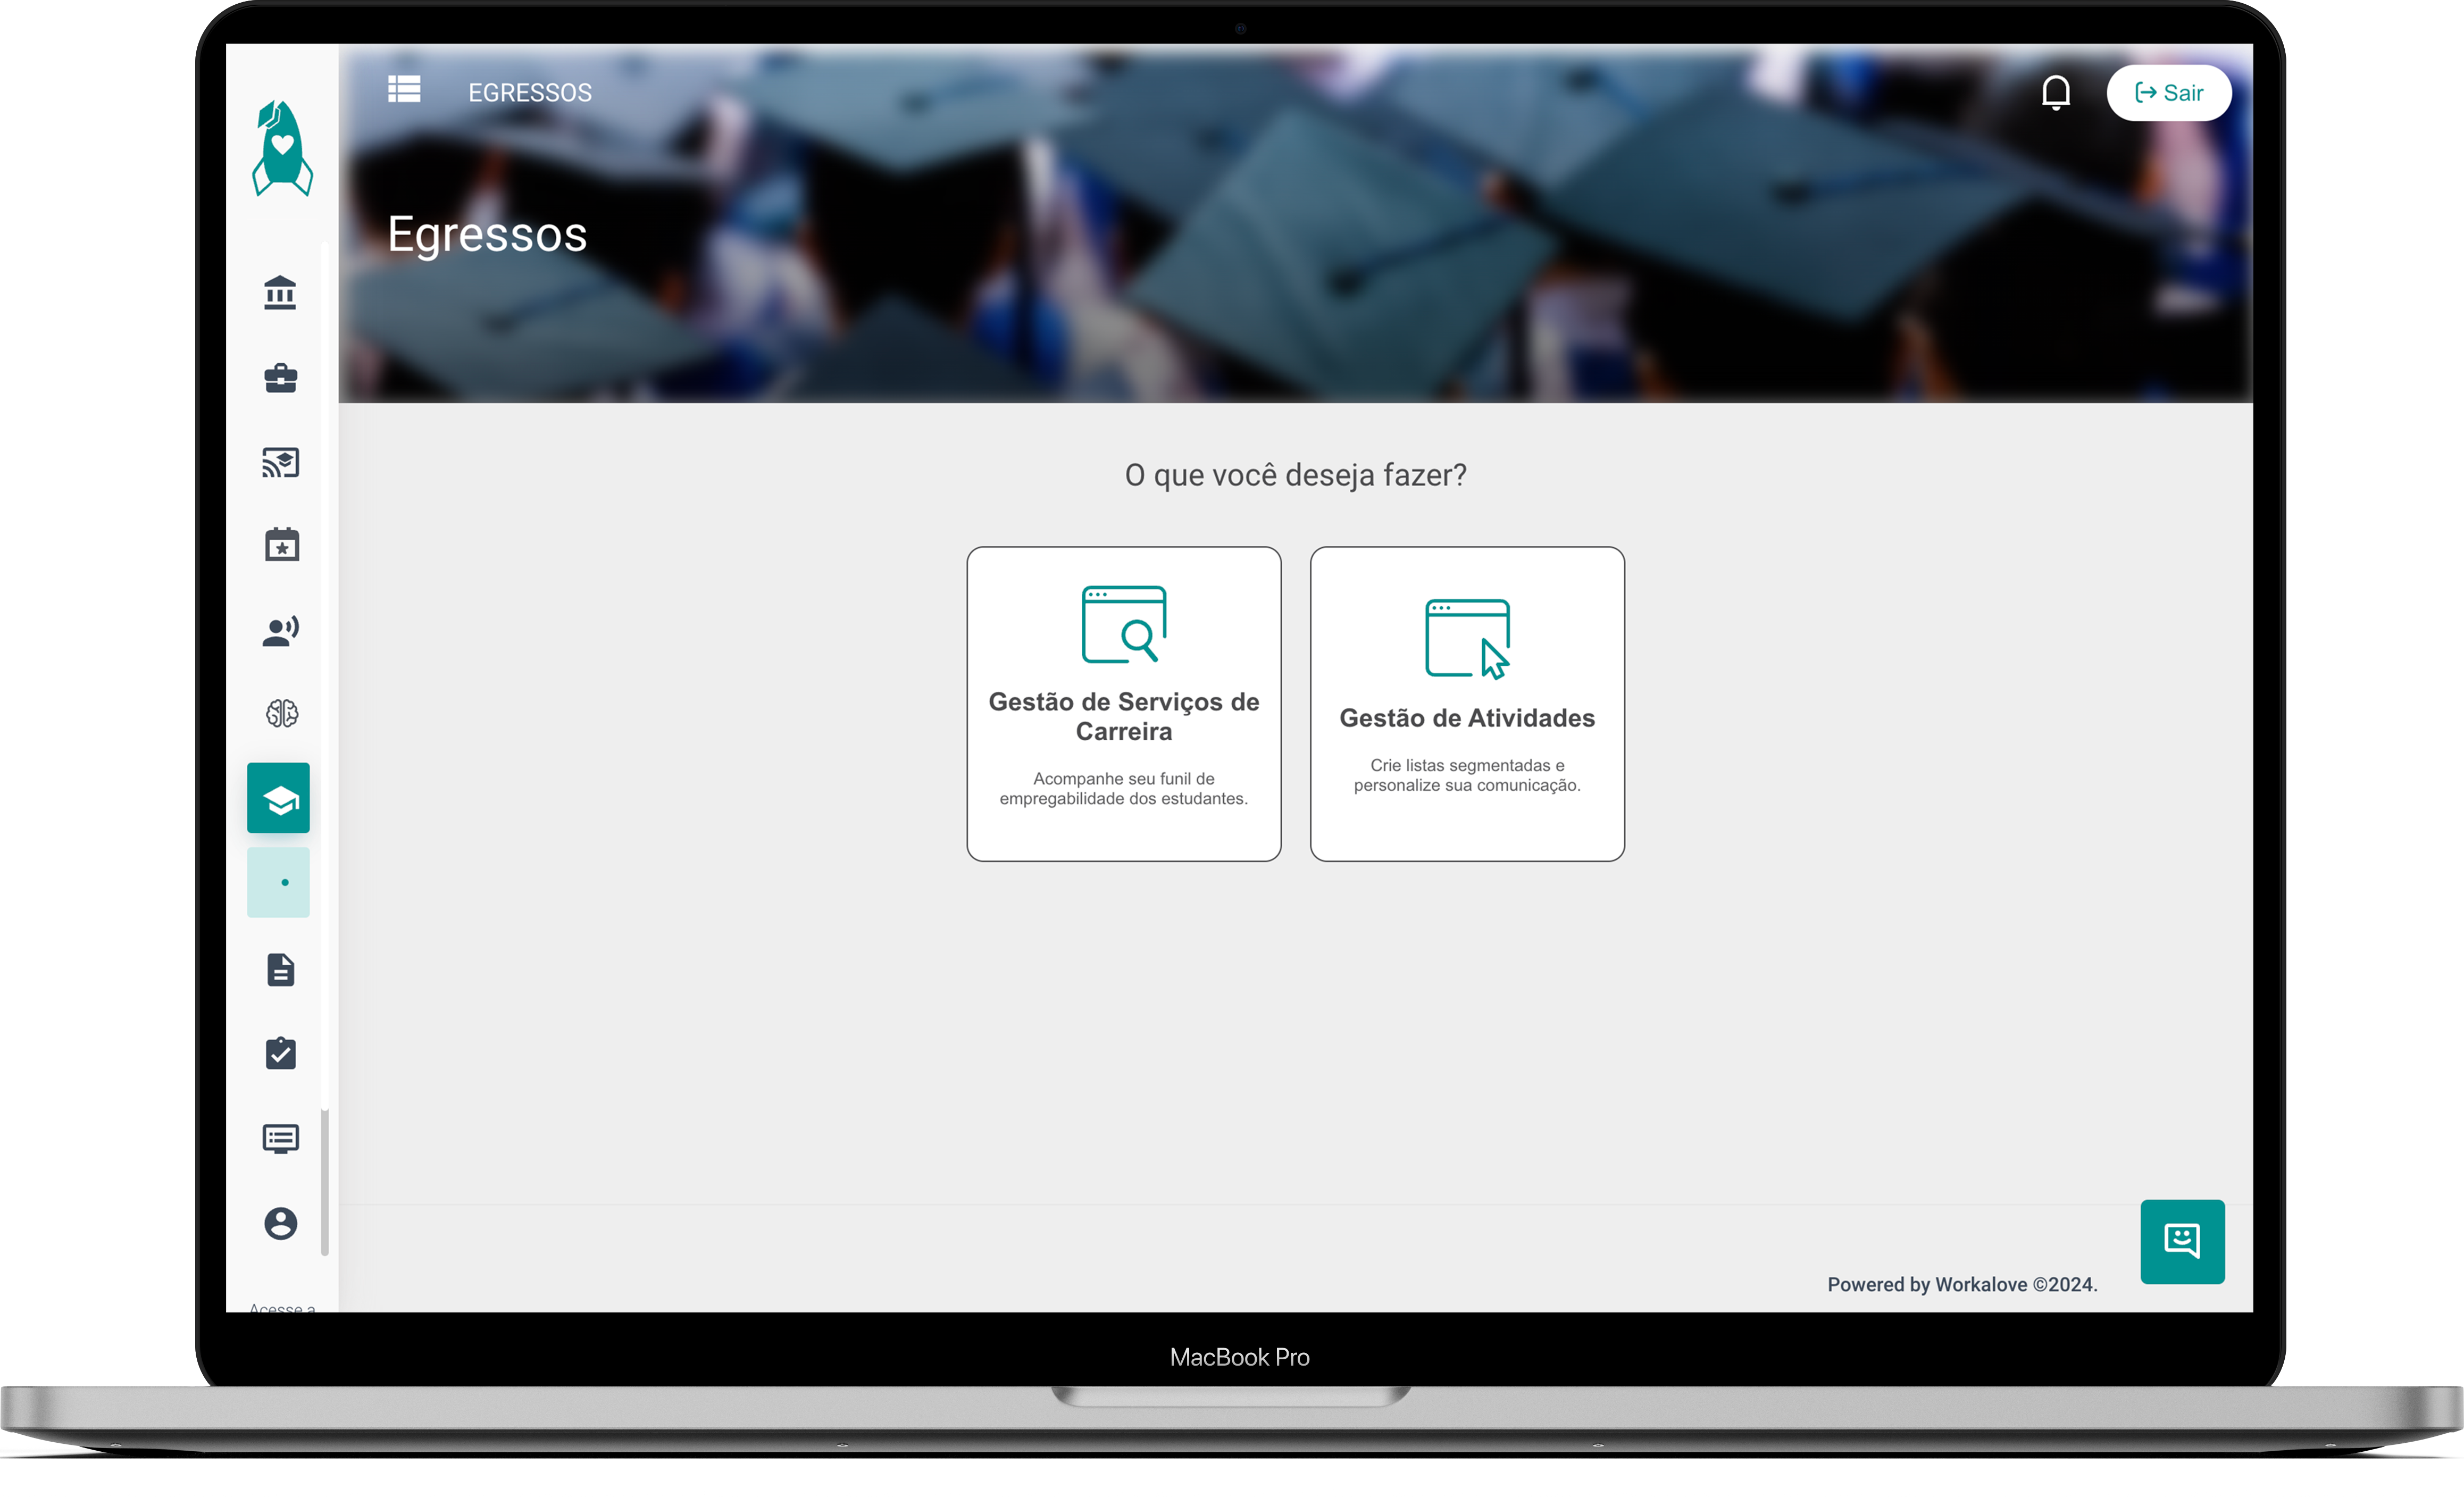The image size is (2464, 1497).
Task: Click the Sair logout button
Action: (2168, 93)
